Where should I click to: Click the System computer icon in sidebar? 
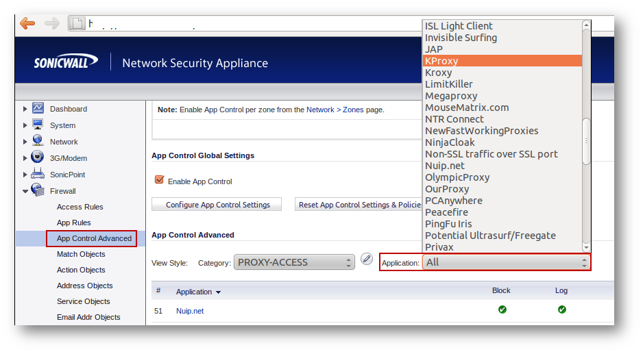point(38,125)
